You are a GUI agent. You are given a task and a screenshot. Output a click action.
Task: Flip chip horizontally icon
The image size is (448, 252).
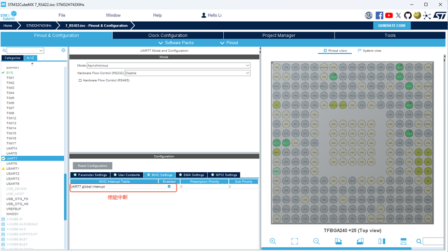tap(382, 241)
